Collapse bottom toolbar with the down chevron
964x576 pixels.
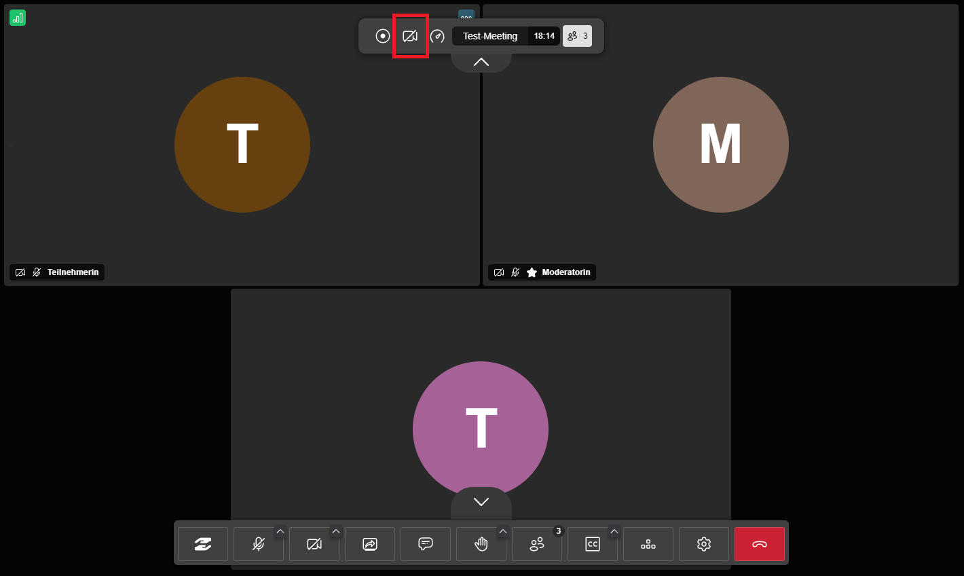pos(481,502)
